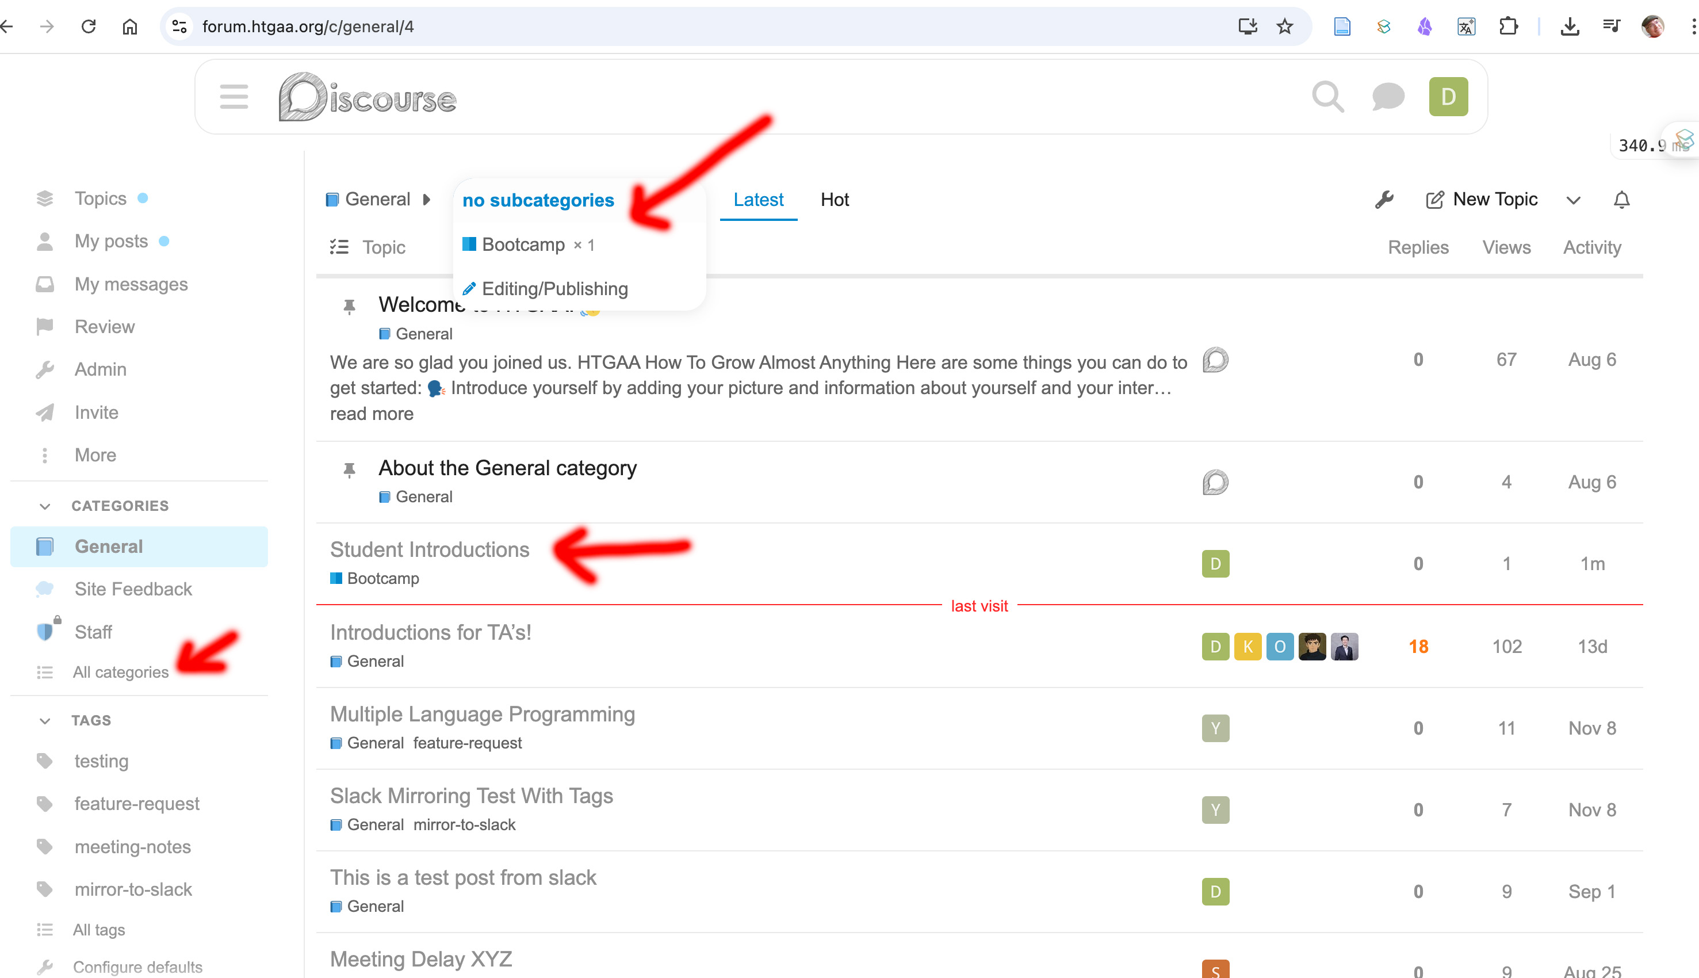
Task: Open dropdown arrow beside New Topic
Action: [x=1572, y=200]
